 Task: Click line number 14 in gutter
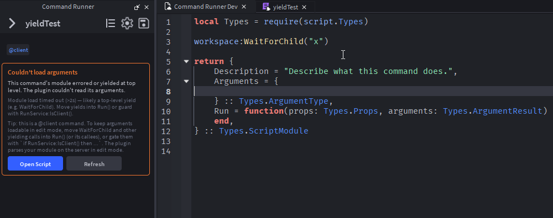(x=166, y=151)
